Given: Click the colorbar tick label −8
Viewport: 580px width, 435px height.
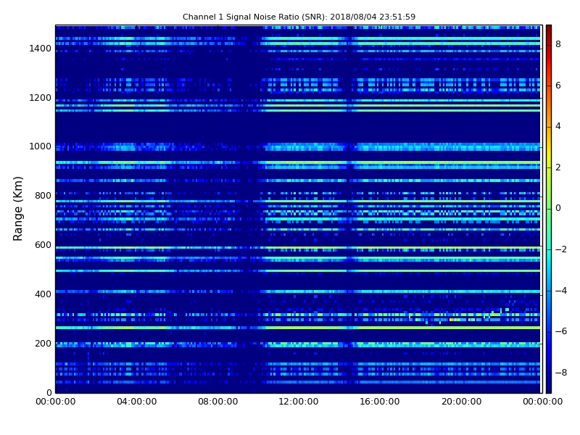Looking at the screenshot, I should tap(561, 373).
